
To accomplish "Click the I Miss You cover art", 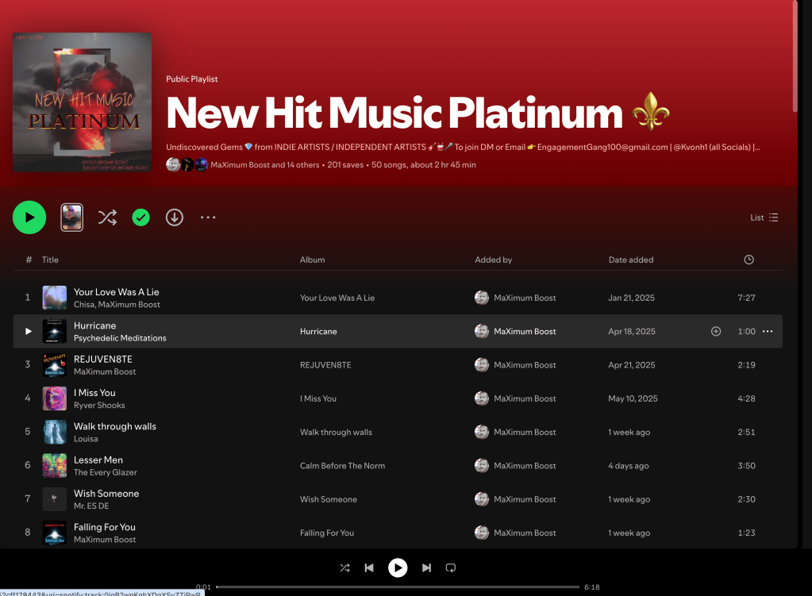I will pyautogui.click(x=55, y=398).
